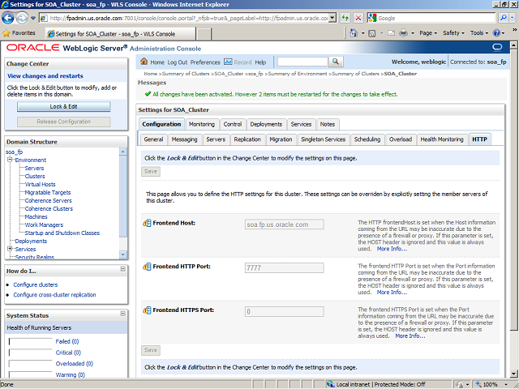Open the Singleton Services sub-tab

tap(323, 139)
